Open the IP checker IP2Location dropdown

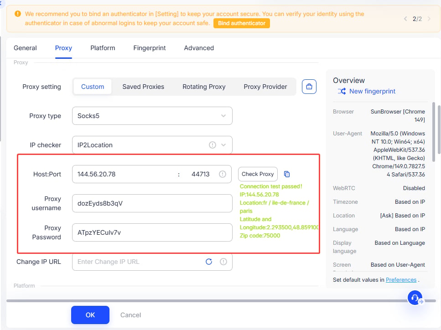tap(152, 145)
